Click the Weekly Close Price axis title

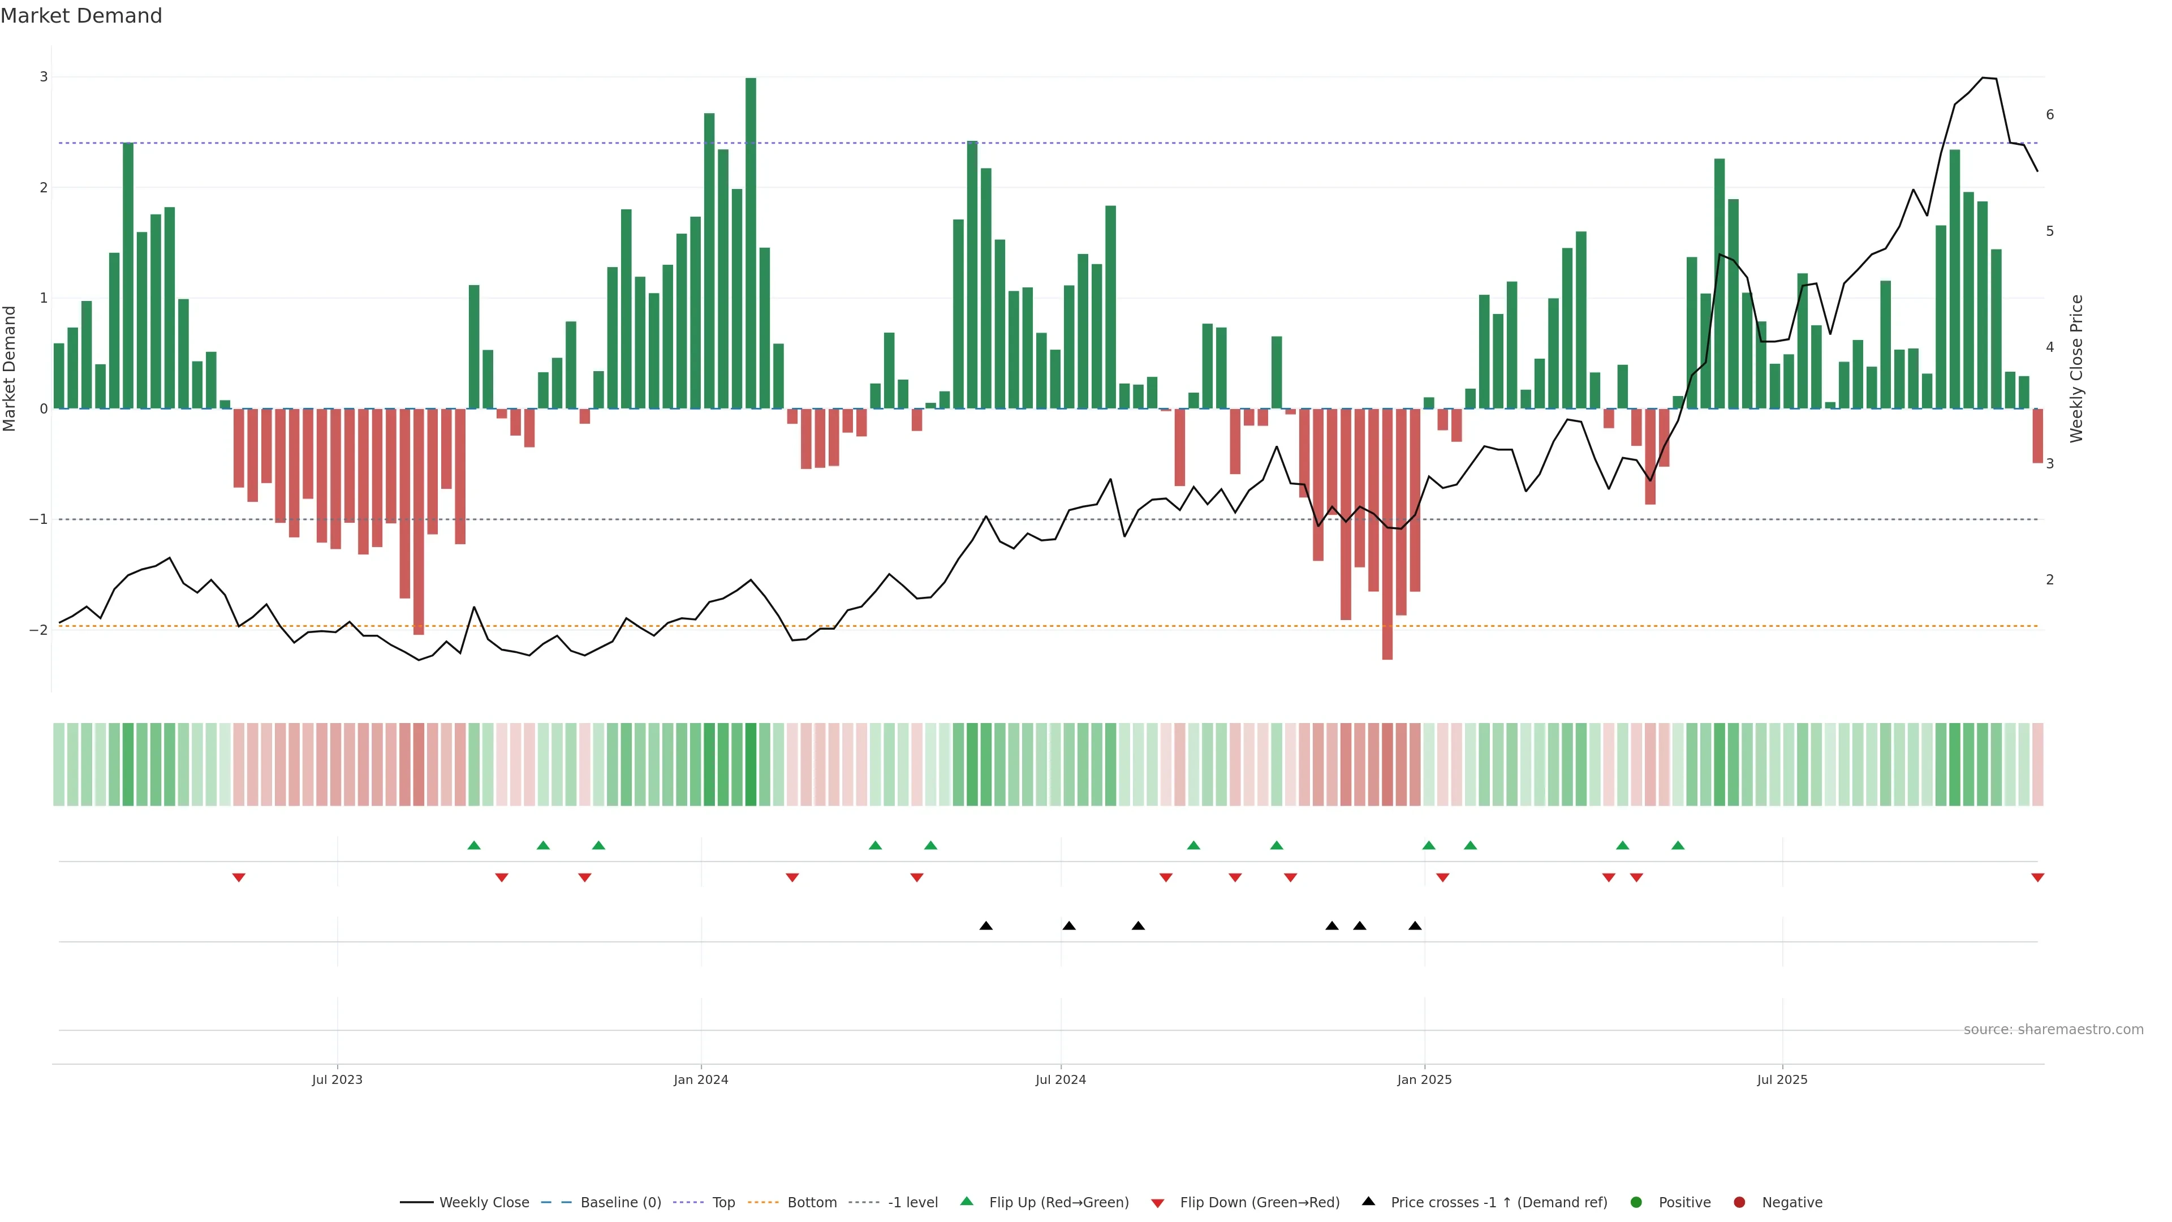(x=2077, y=368)
